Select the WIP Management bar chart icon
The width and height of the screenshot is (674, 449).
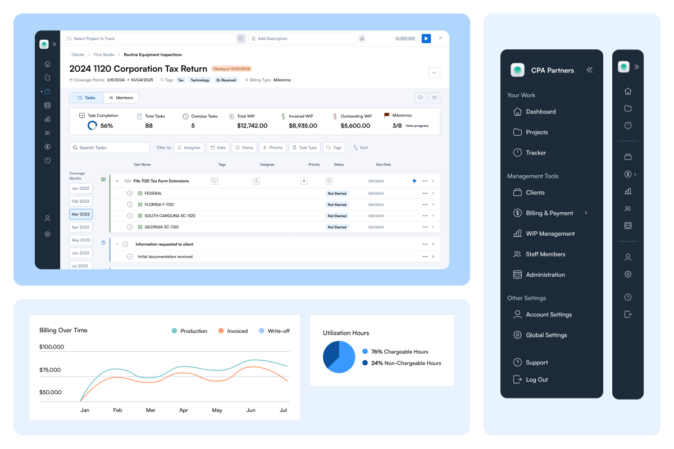coord(517,233)
